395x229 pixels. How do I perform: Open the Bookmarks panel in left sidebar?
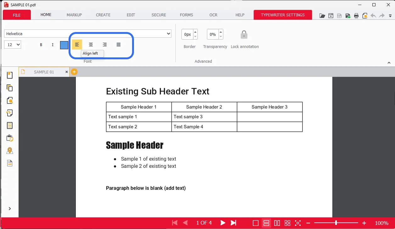10,75
